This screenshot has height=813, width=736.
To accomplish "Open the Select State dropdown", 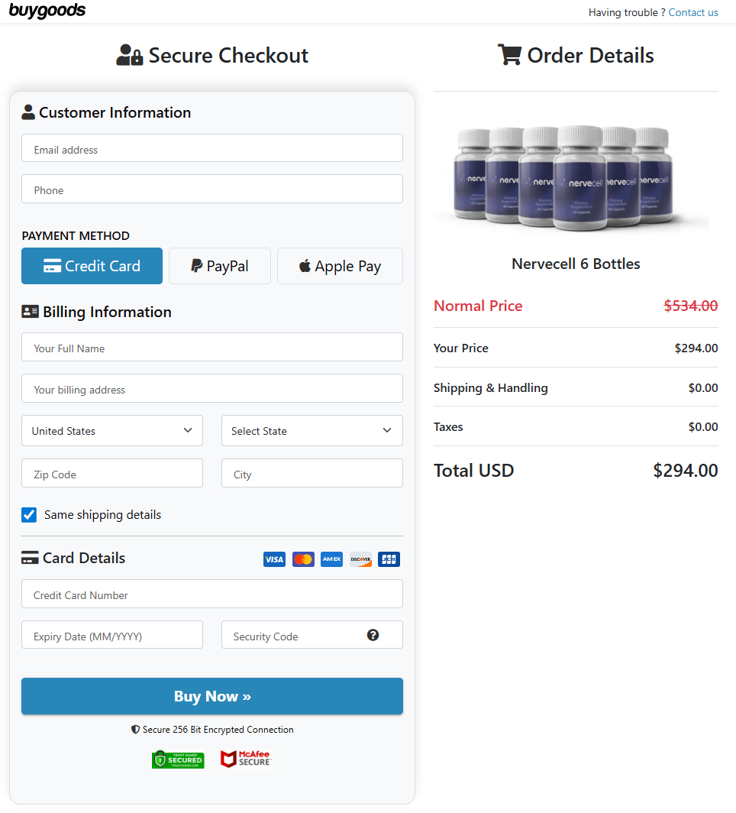I will 312,430.
